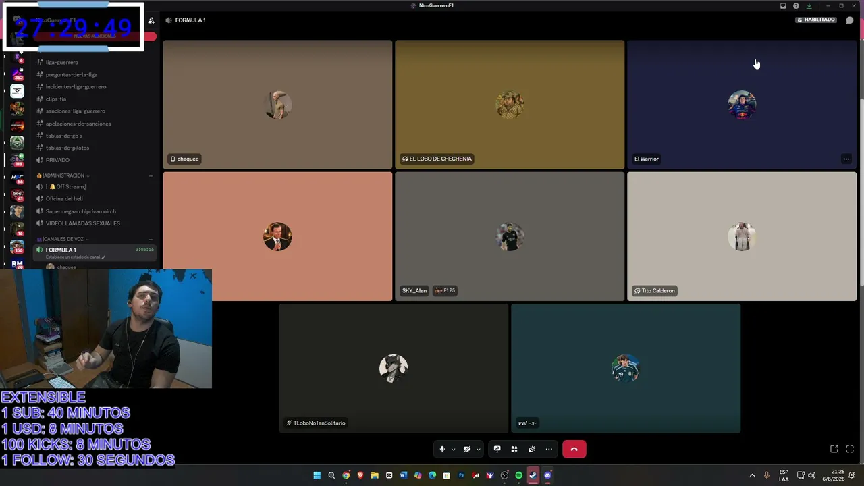Open the taskbar clock showing 21:26
Image resolution: width=864 pixels, height=486 pixels.
(838, 475)
